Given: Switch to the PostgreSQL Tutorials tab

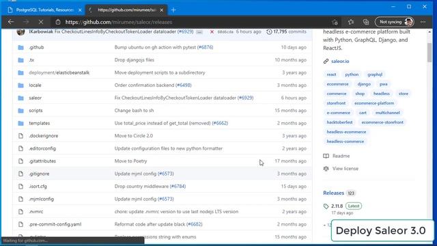Looking at the screenshot, I should point(44,10).
